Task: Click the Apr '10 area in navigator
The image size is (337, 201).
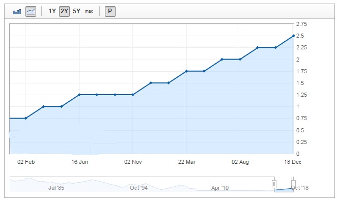Action: click(220, 188)
